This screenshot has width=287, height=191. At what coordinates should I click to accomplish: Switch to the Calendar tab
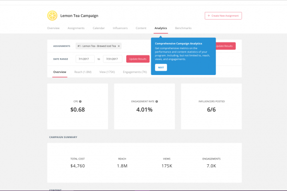(x=99, y=28)
